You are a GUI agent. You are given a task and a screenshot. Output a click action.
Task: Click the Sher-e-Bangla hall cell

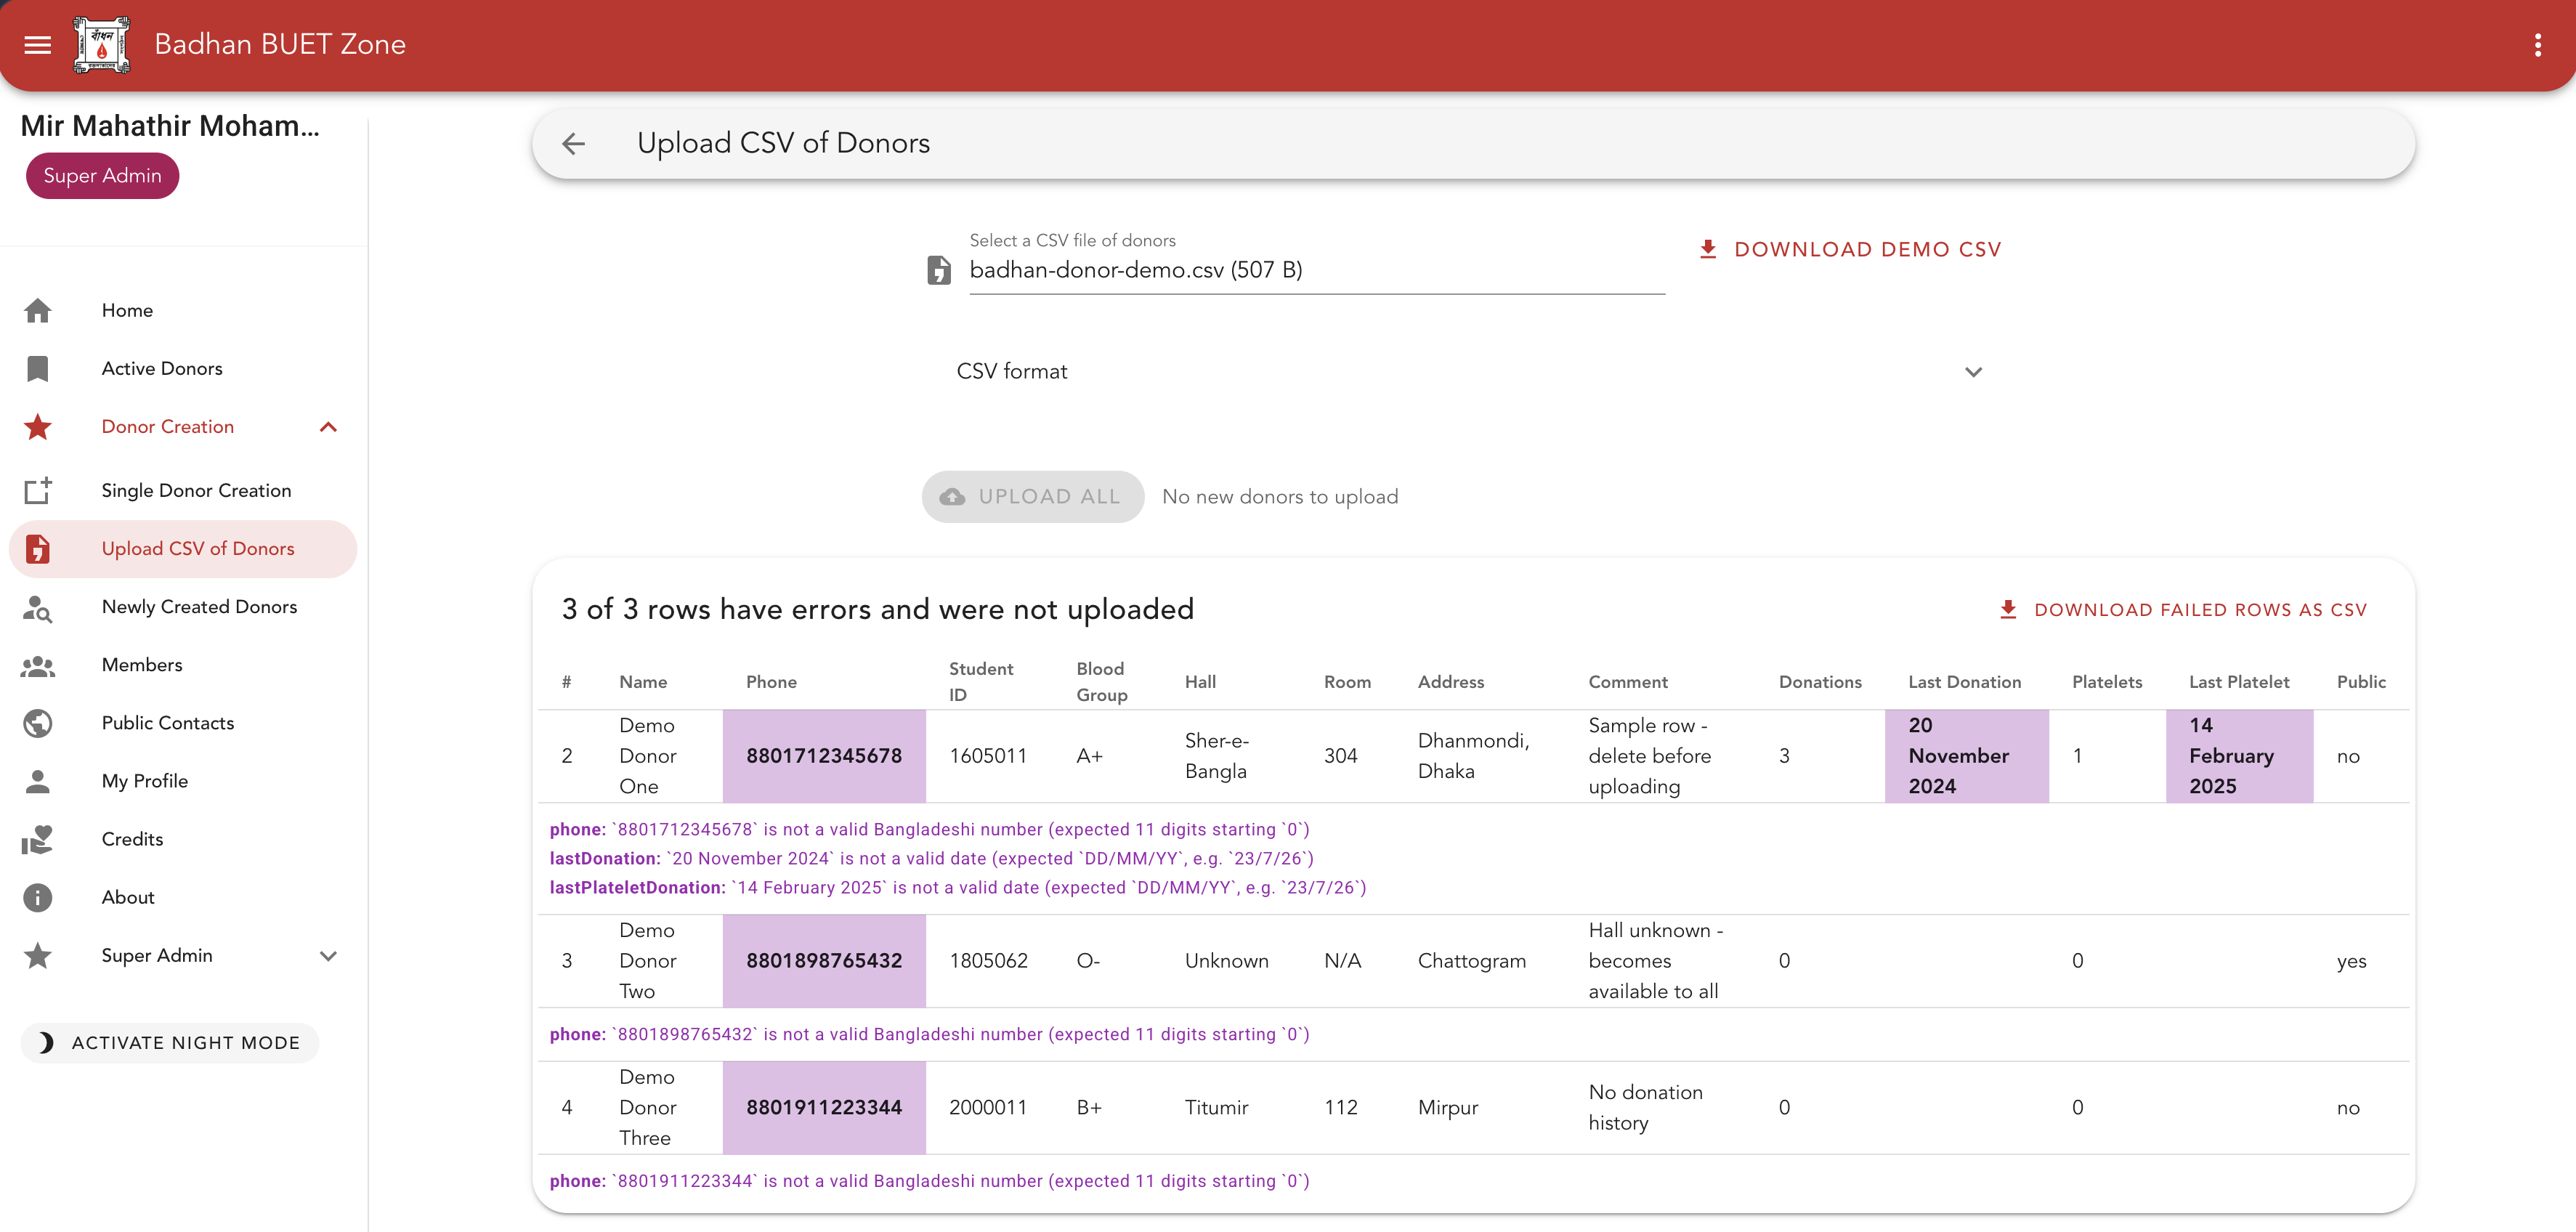1231,756
